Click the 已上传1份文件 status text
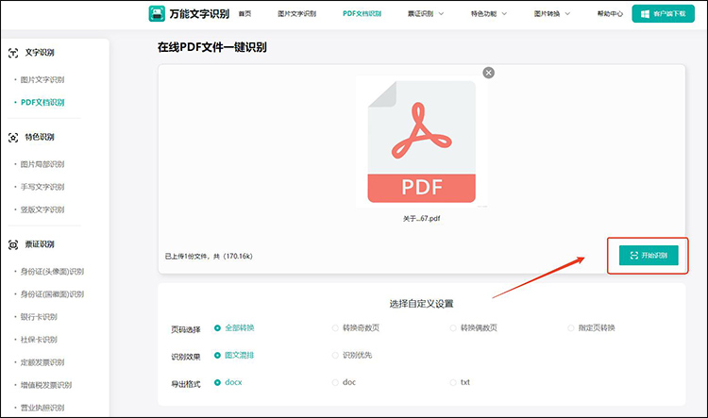 (209, 257)
